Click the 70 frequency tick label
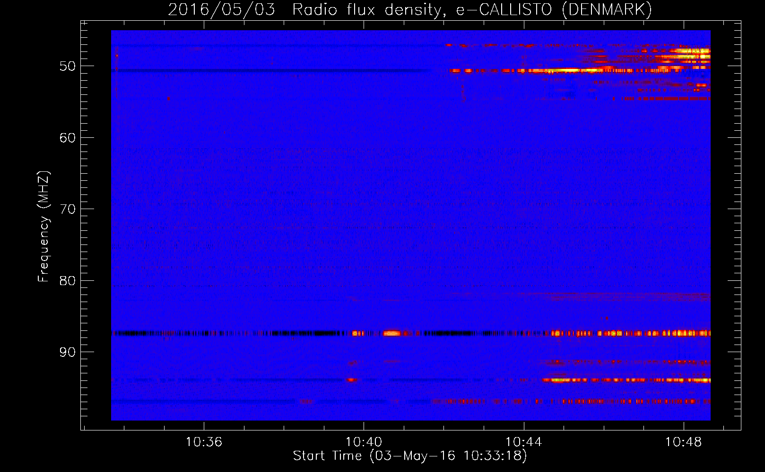 coord(68,209)
